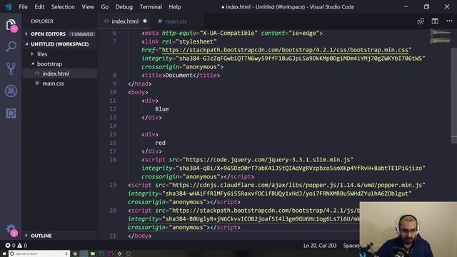
Task: Click the Split Editor icon
Action: tap(435, 21)
